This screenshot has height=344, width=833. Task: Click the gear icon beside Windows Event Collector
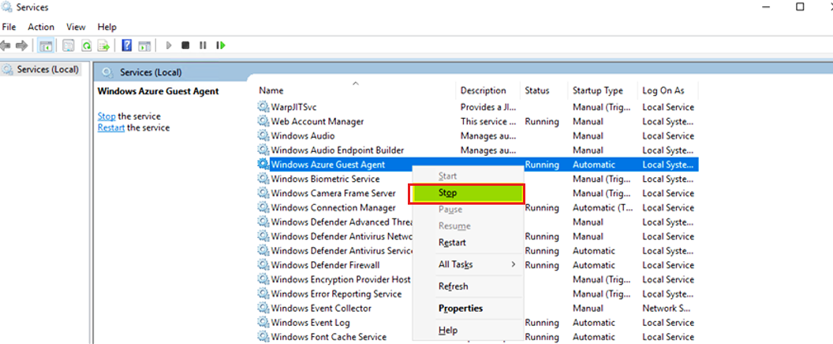(x=263, y=308)
